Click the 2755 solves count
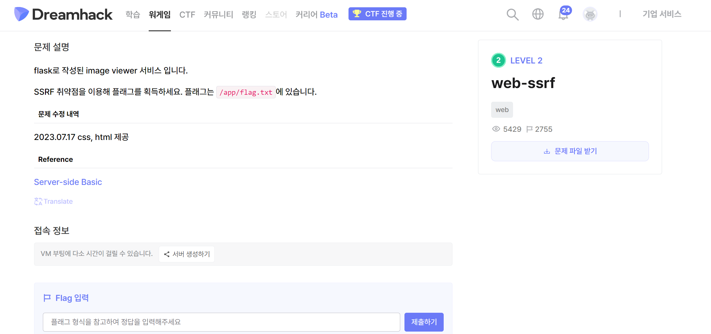Image resolution: width=711 pixels, height=334 pixels. click(543, 129)
